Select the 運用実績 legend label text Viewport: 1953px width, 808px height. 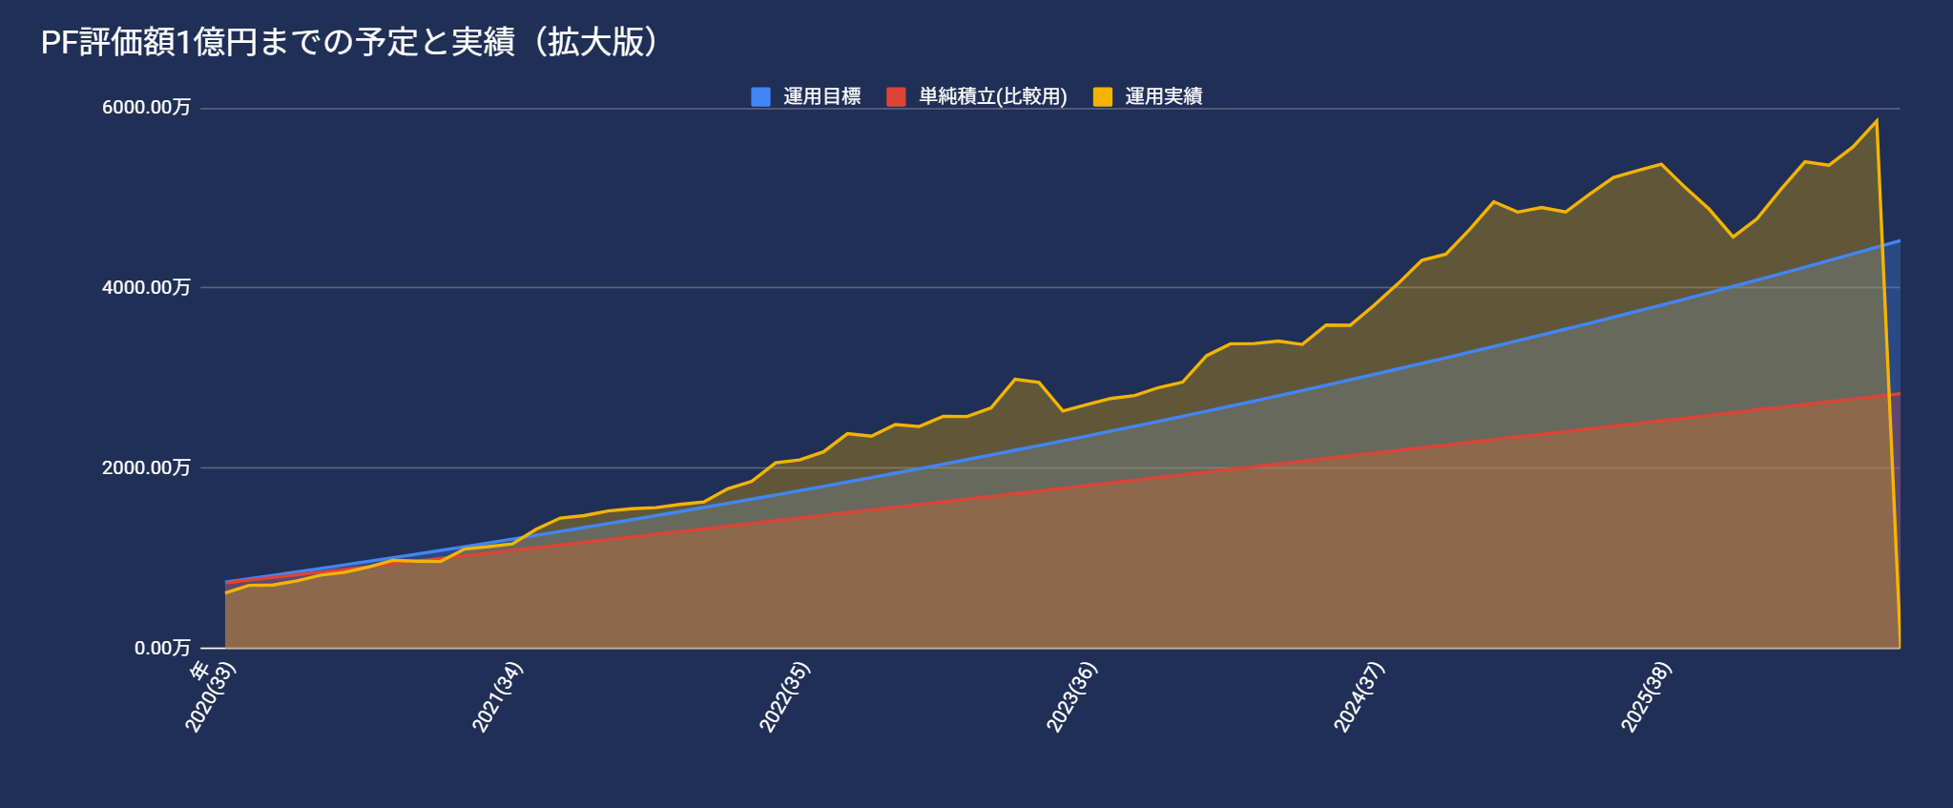pos(1163,96)
